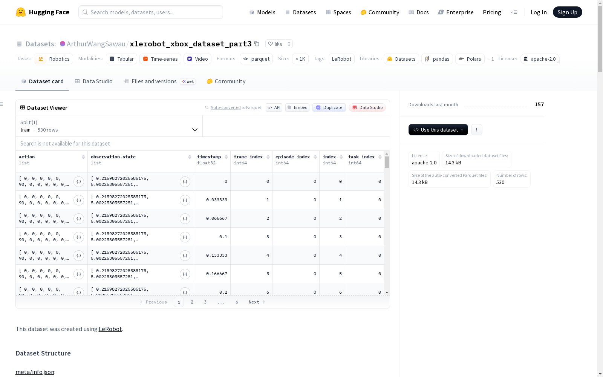Open the header more-options menu icon

[514, 12]
